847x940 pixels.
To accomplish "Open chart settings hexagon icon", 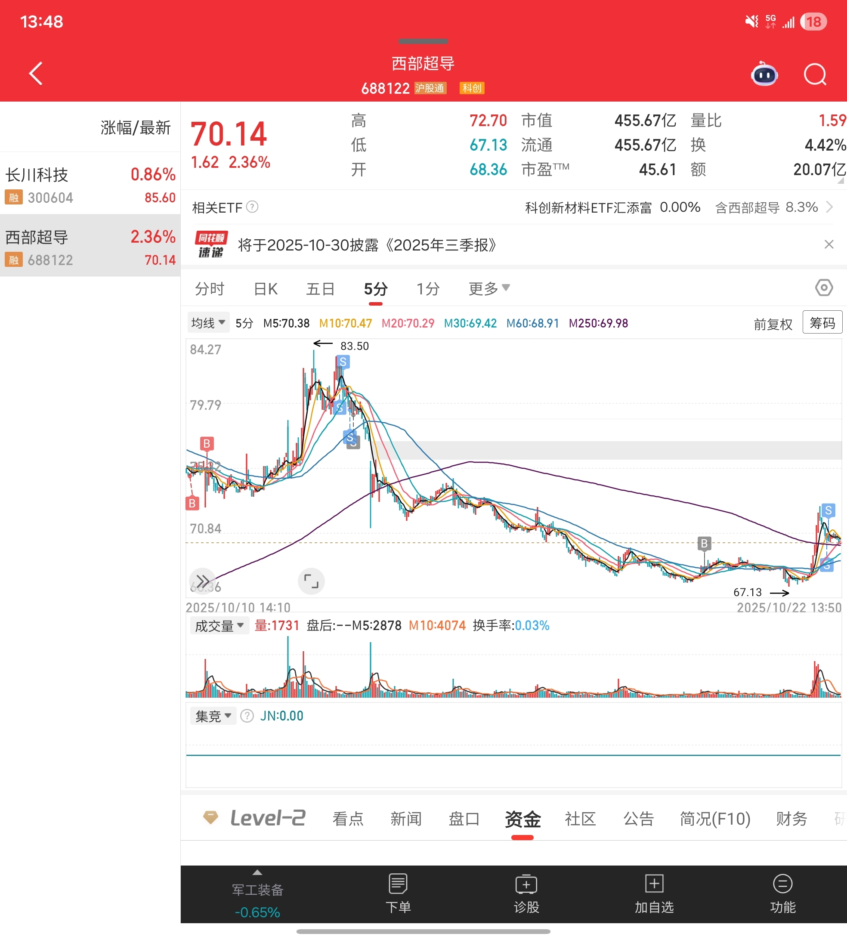I will [823, 288].
